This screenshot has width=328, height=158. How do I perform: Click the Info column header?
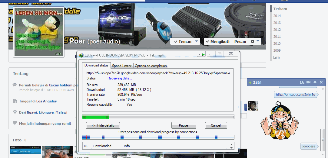(127, 146)
